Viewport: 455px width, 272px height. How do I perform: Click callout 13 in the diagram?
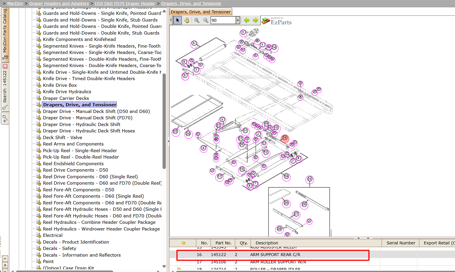coord(242,170)
